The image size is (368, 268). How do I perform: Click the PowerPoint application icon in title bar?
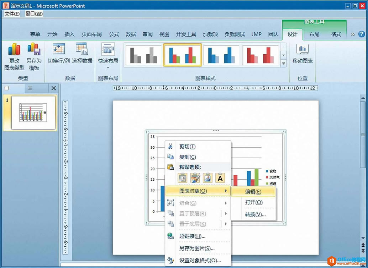[x=6, y=6]
